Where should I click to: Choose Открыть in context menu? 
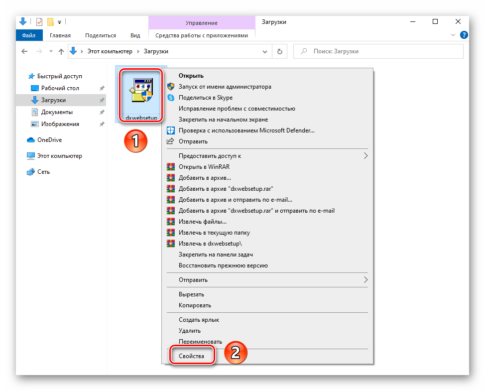(x=267, y=76)
